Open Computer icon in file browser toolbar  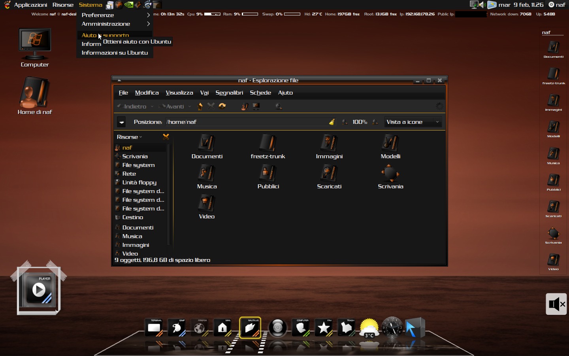[256, 106]
